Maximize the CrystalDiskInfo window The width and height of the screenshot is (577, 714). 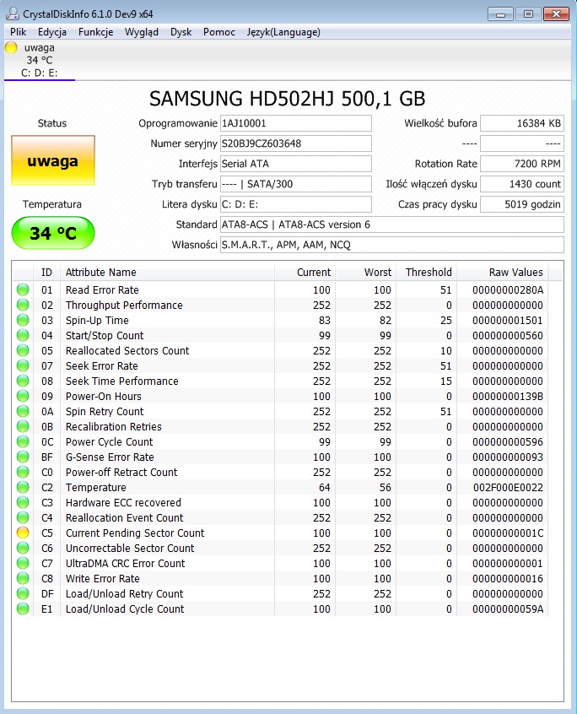[528, 14]
